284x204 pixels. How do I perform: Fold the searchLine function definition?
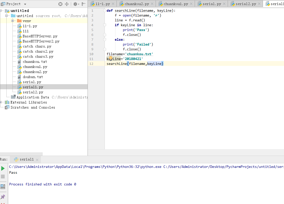point(104,11)
